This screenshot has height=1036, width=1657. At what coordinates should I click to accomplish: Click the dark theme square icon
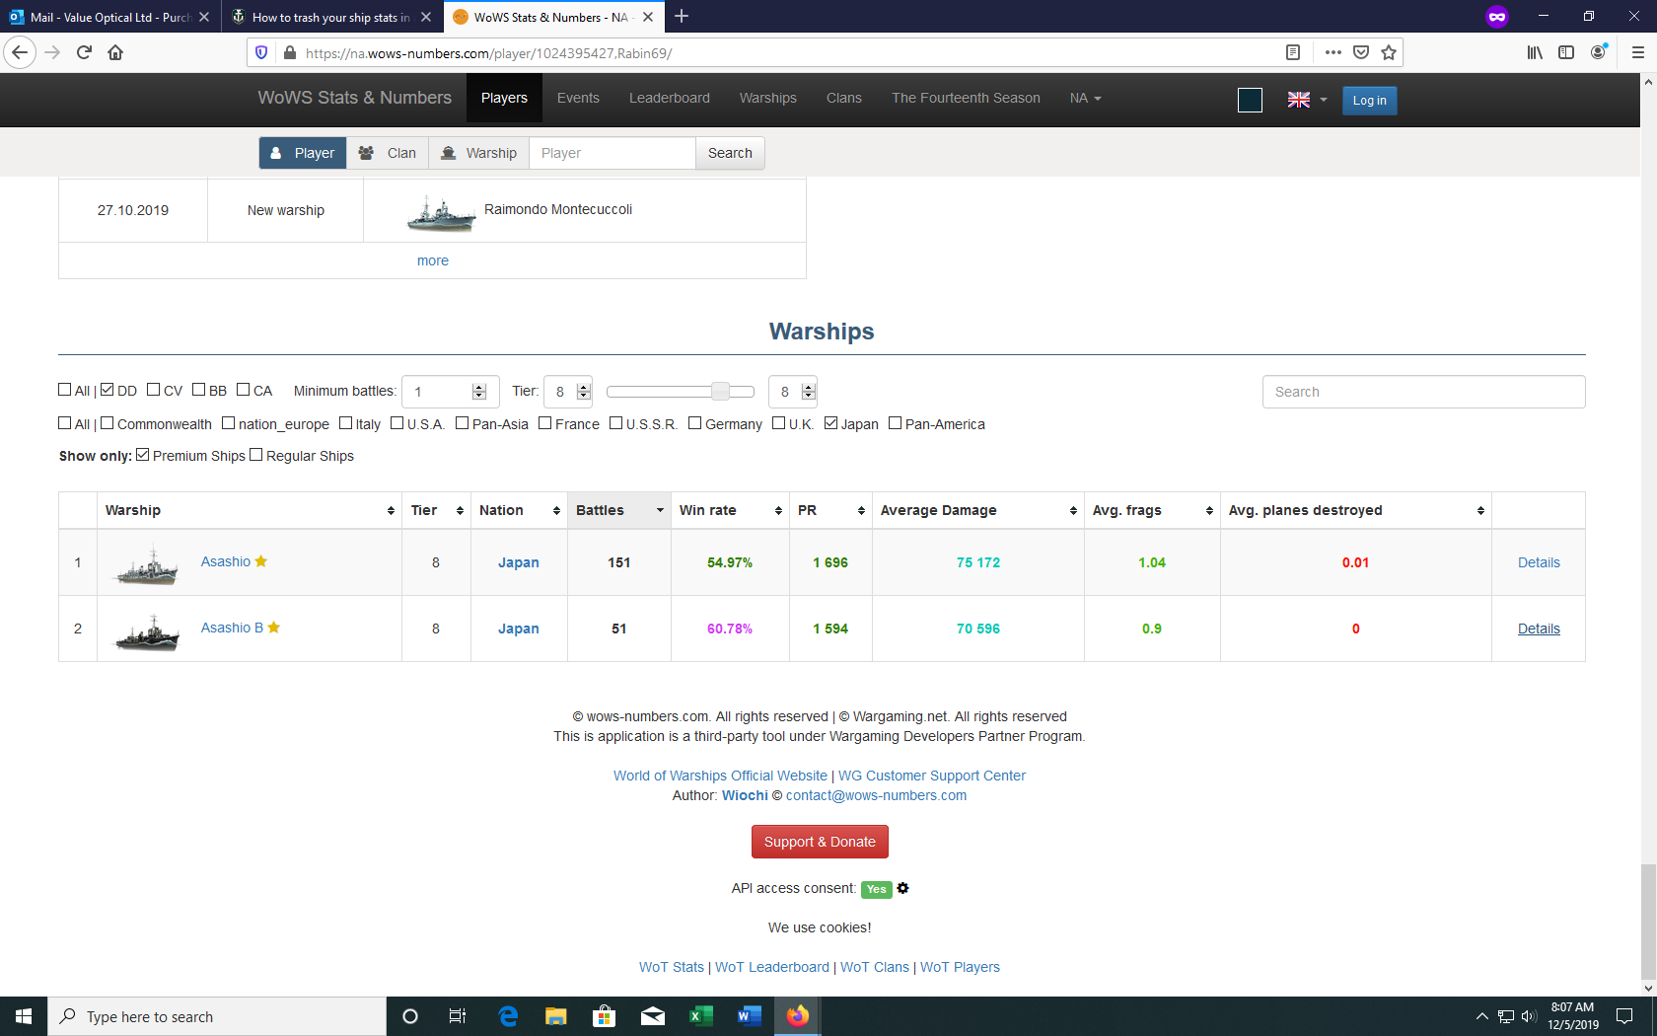click(x=1250, y=100)
